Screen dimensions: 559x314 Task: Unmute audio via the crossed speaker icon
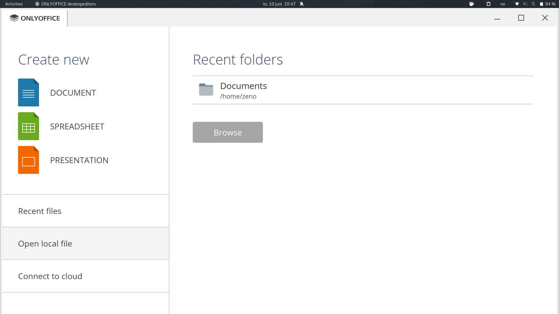[x=526, y=4]
